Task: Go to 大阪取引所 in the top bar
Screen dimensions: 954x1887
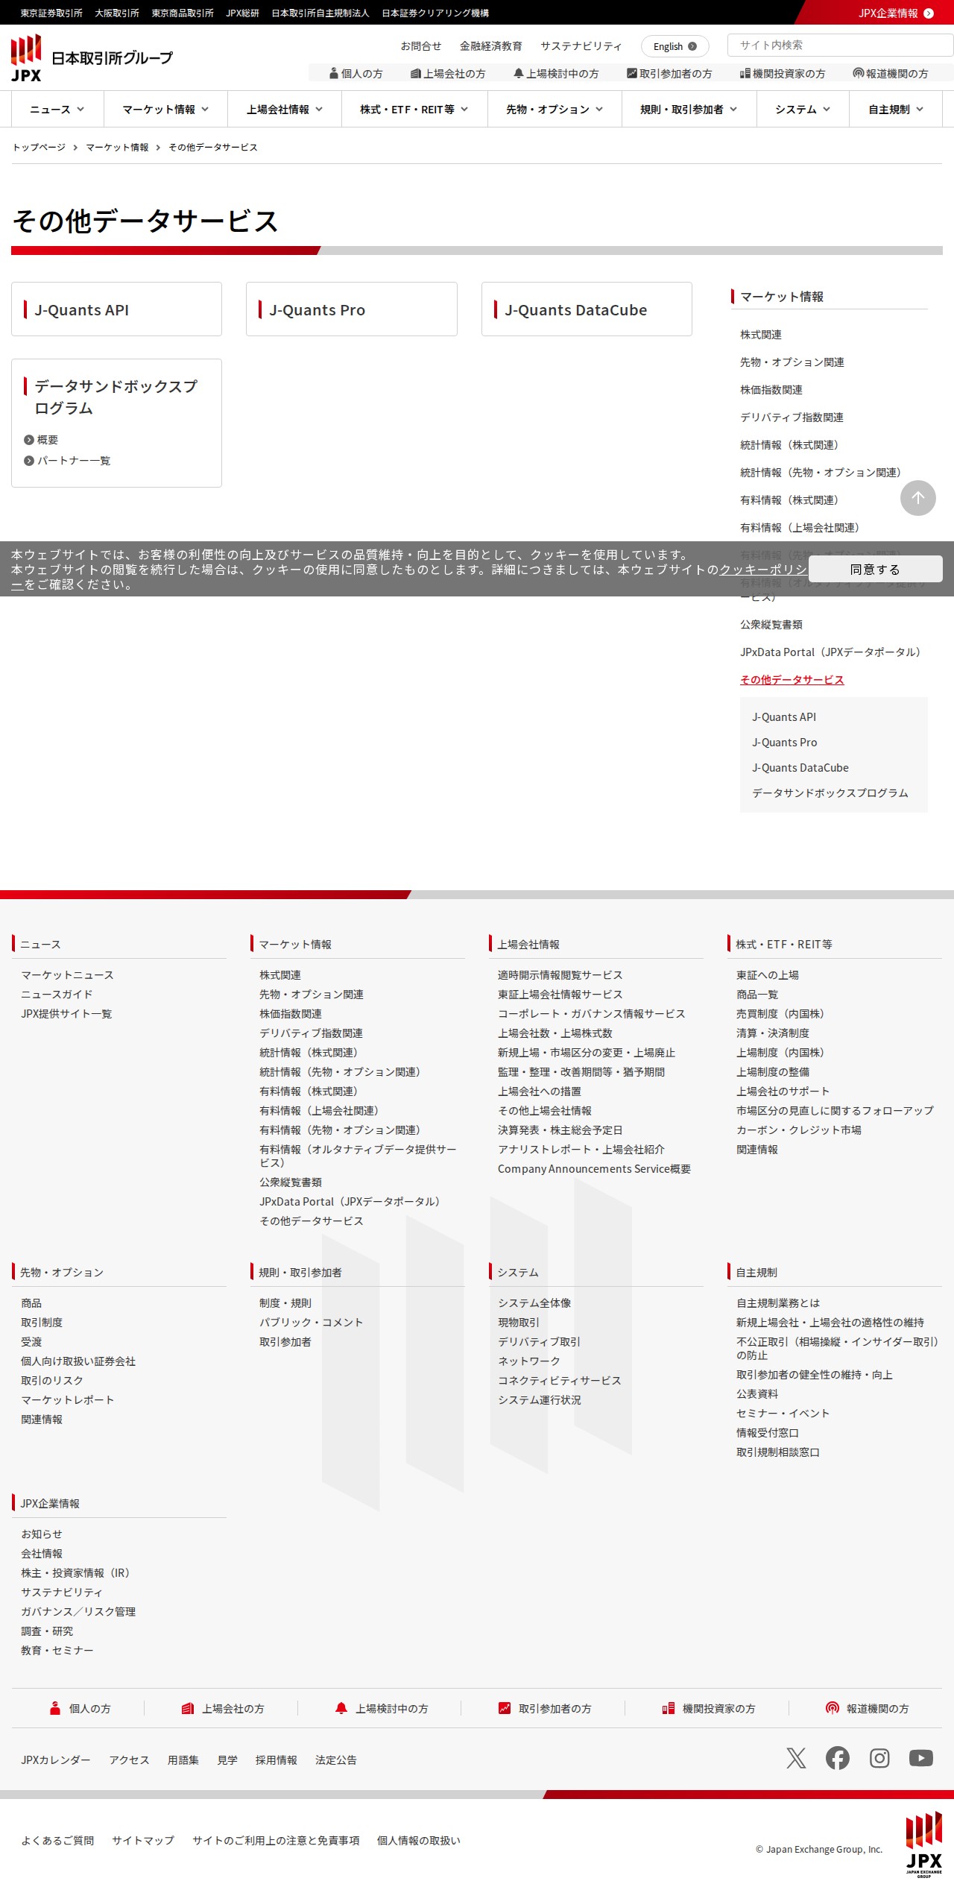Action: pos(117,13)
